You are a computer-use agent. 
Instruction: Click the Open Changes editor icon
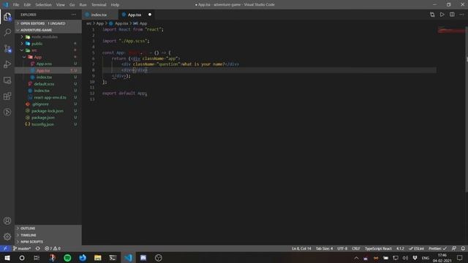point(432,15)
